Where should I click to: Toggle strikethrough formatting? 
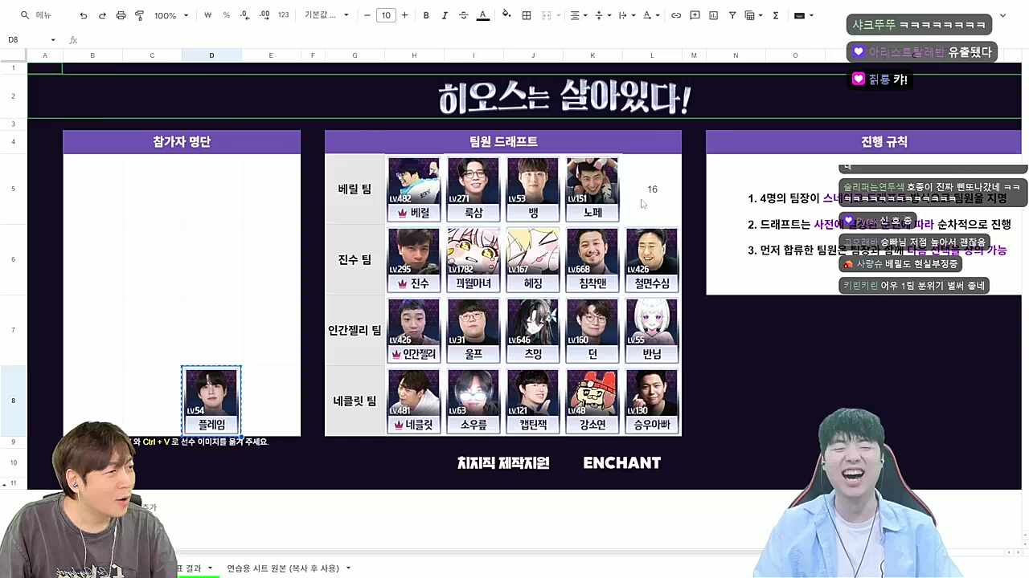(x=463, y=15)
